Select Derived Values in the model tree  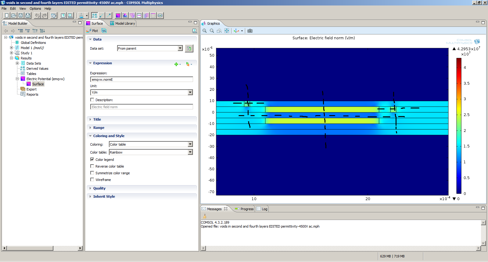(x=37, y=69)
